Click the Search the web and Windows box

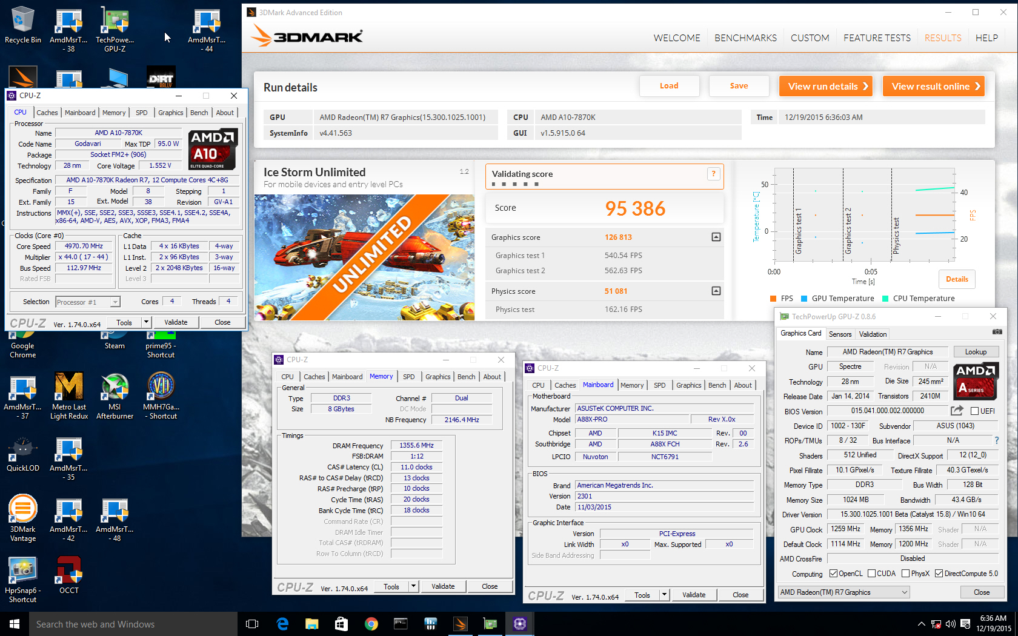(x=133, y=624)
